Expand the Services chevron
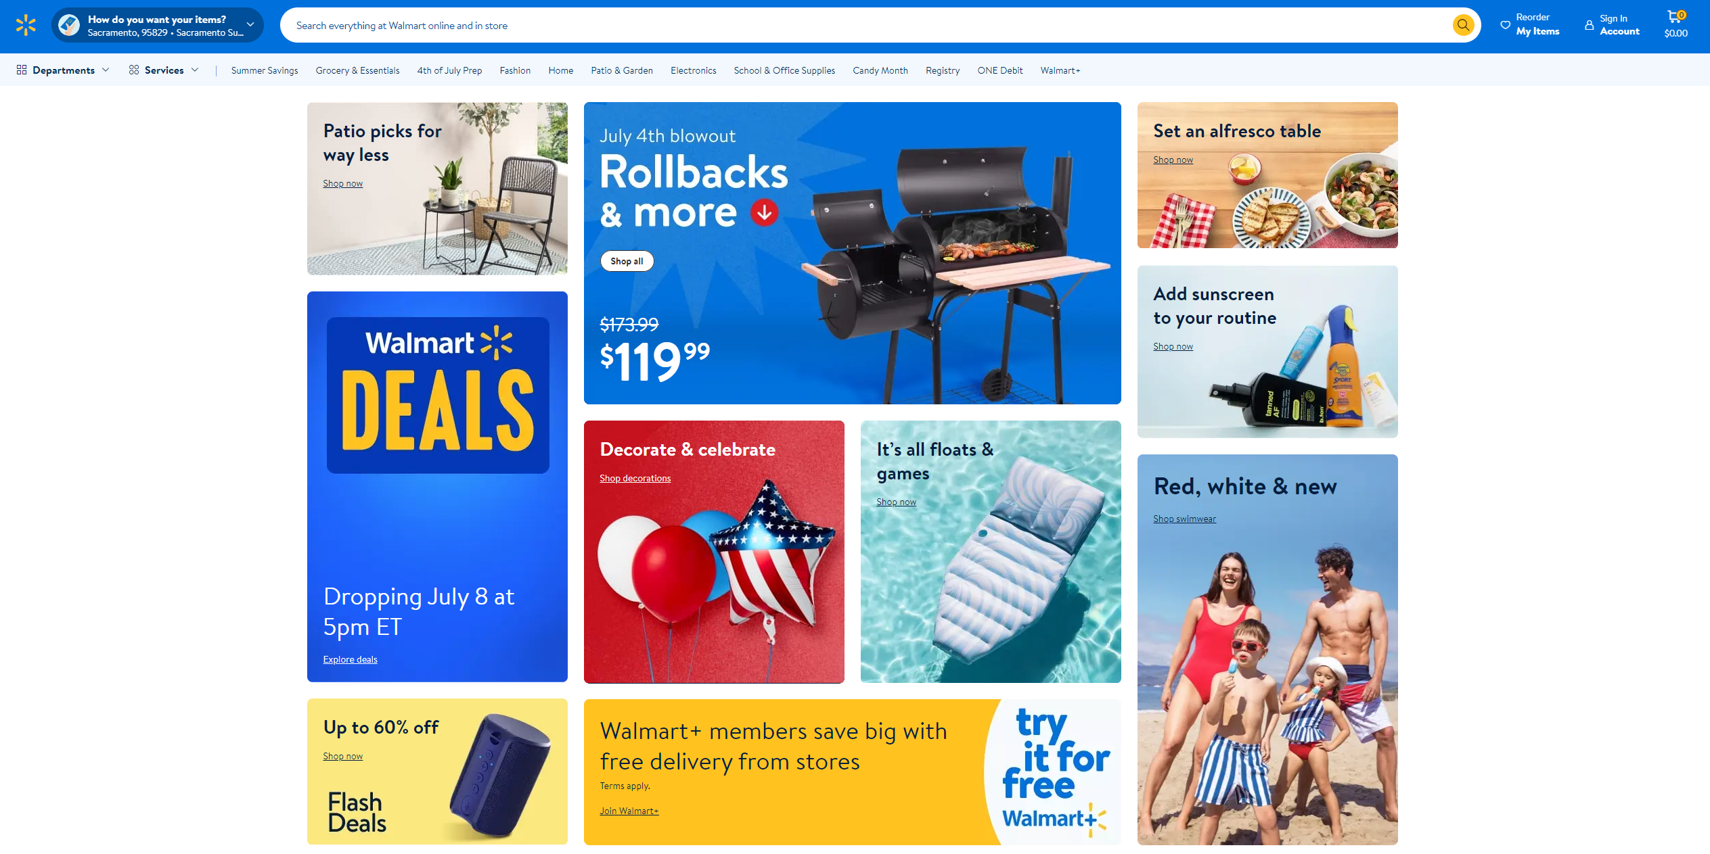The width and height of the screenshot is (1710, 854). tap(195, 70)
